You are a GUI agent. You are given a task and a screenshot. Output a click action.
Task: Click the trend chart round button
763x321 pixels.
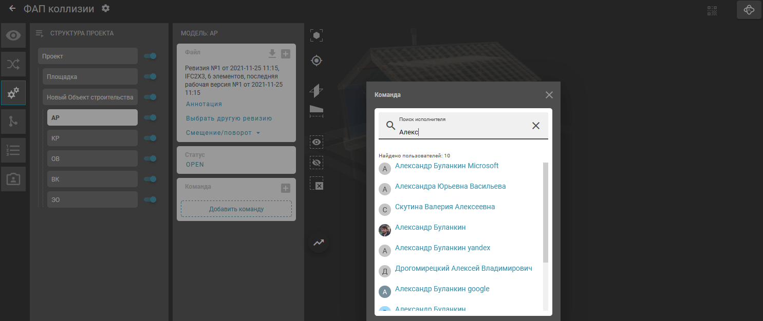coord(319,243)
